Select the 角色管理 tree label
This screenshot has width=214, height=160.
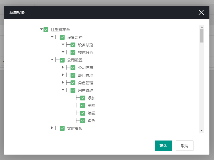pos(85,83)
